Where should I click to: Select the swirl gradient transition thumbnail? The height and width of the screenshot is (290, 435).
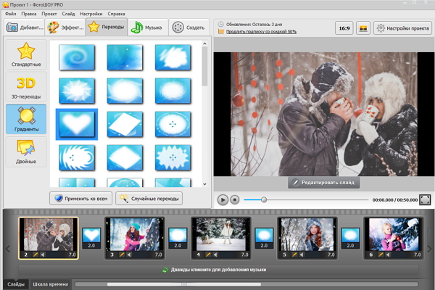pos(77,57)
